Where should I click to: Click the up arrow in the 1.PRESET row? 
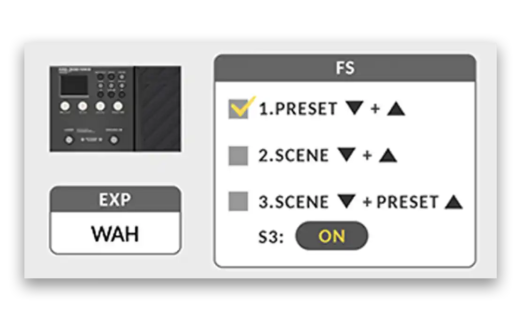(x=396, y=108)
